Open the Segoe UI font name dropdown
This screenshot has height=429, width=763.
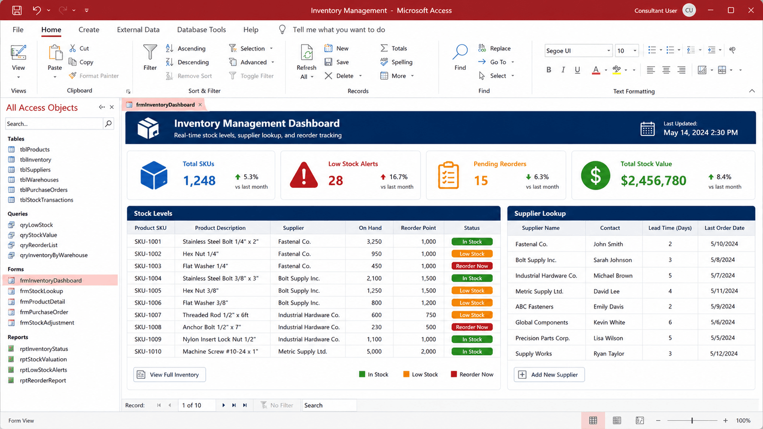(608, 51)
